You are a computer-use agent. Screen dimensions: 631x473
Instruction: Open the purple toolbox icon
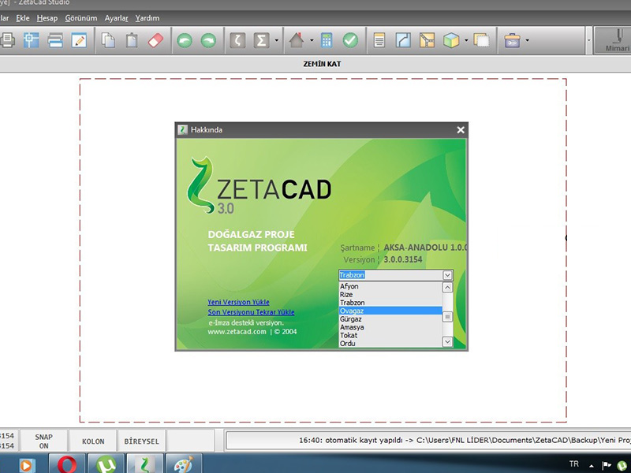click(x=512, y=40)
